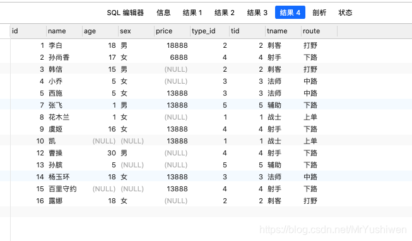The image size is (412, 241).
Task: Select the name cell 张飞
Action: point(56,105)
